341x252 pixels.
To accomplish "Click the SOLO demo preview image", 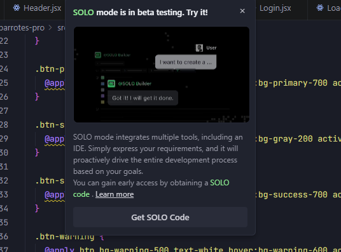I will pyautogui.click(x=162, y=74).
